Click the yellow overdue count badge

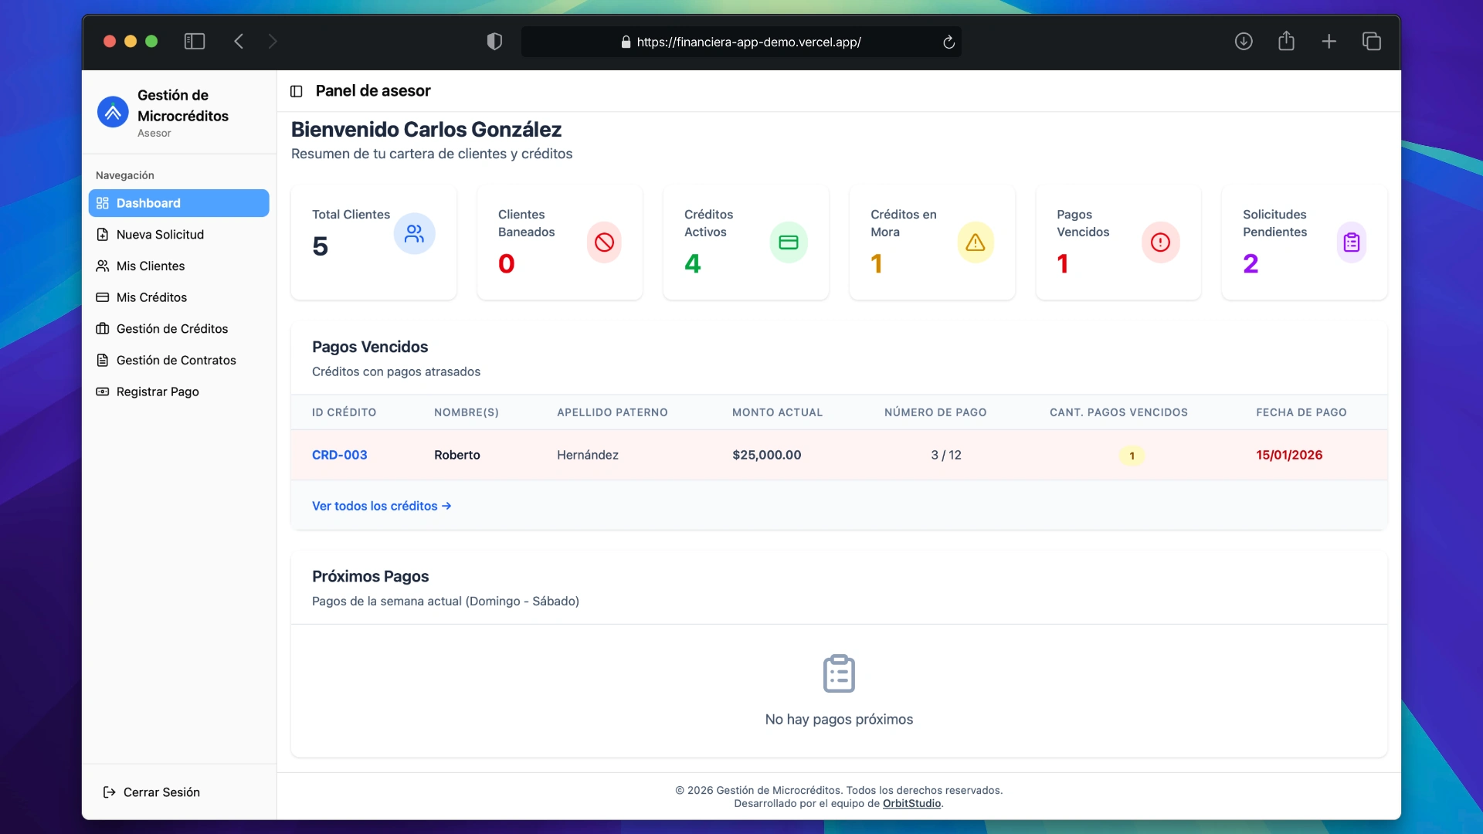click(x=1132, y=456)
